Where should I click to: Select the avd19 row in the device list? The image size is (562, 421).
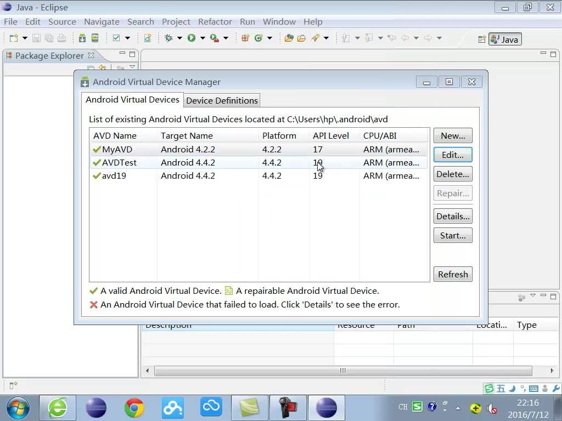pos(259,176)
